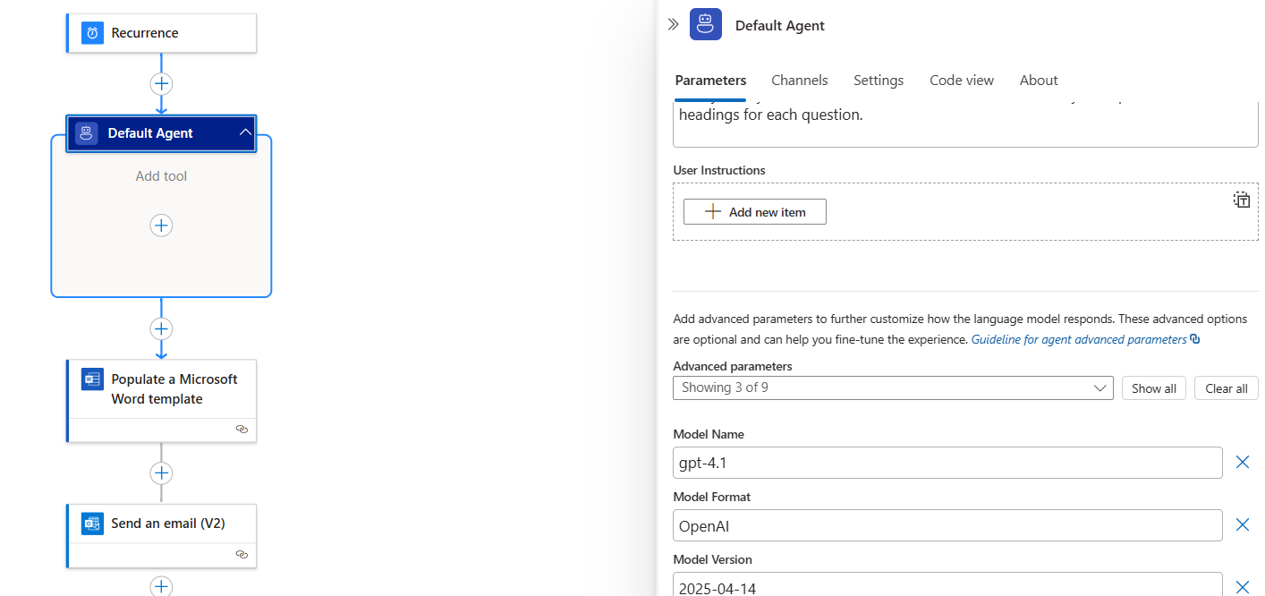Screen dimensions: 1265x596
Task: Click the Model Version input field
Action: click(x=947, y=584)
